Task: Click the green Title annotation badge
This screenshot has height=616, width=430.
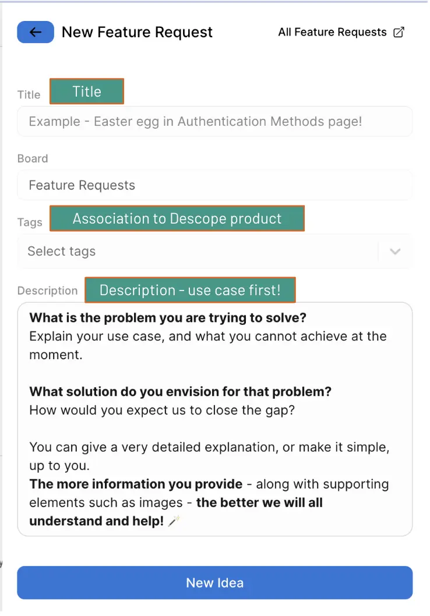Action: click(87, 91)
